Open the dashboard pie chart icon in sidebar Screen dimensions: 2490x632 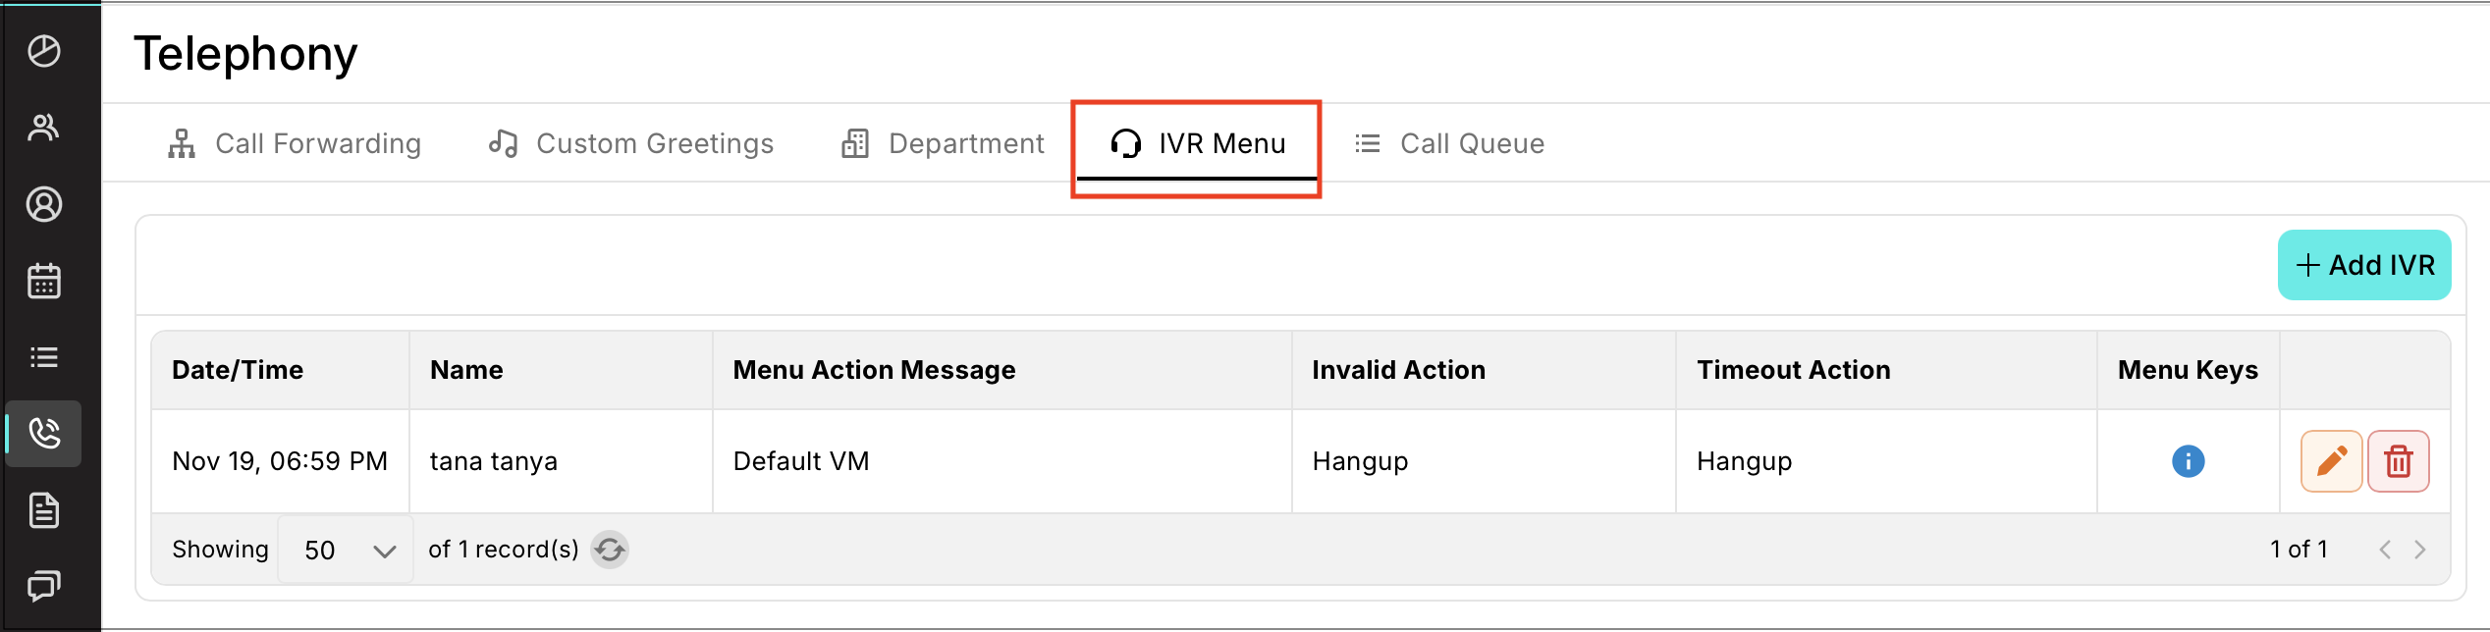coord(44,51)
